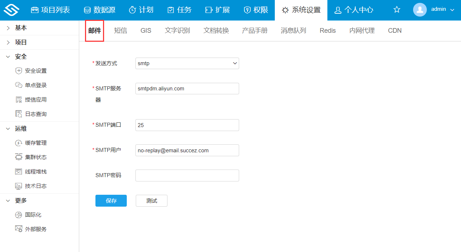Expand the 基本 sidebar section
The height and width of the screenshot is (252, 461).
click(21, 28)
